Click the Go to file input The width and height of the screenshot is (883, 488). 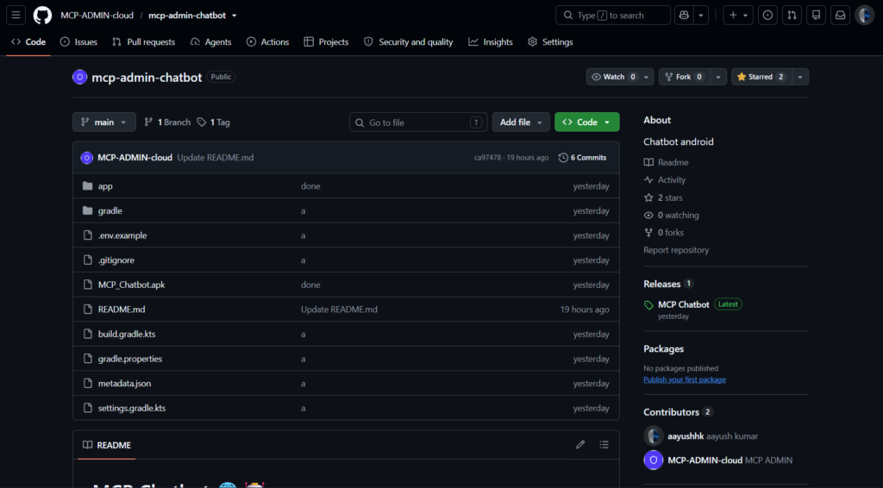(418, 122)
